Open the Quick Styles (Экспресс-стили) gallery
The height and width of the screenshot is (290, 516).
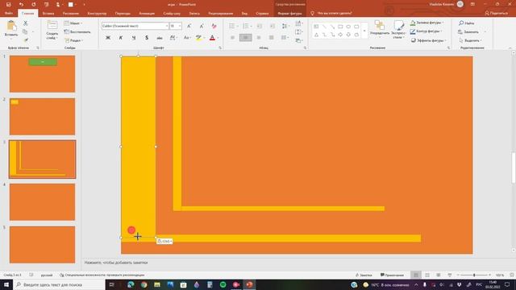click(x=398, y=29)
